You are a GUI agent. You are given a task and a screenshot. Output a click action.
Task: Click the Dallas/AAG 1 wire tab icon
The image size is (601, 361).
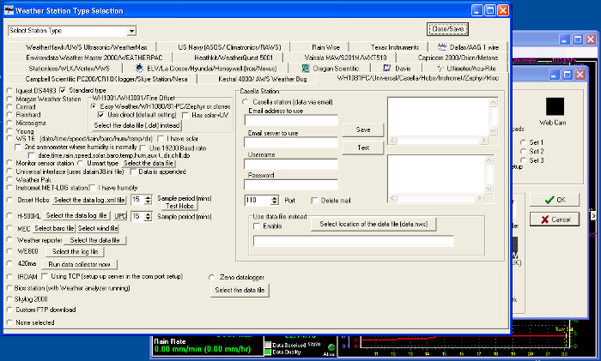[x=442, y=46]
